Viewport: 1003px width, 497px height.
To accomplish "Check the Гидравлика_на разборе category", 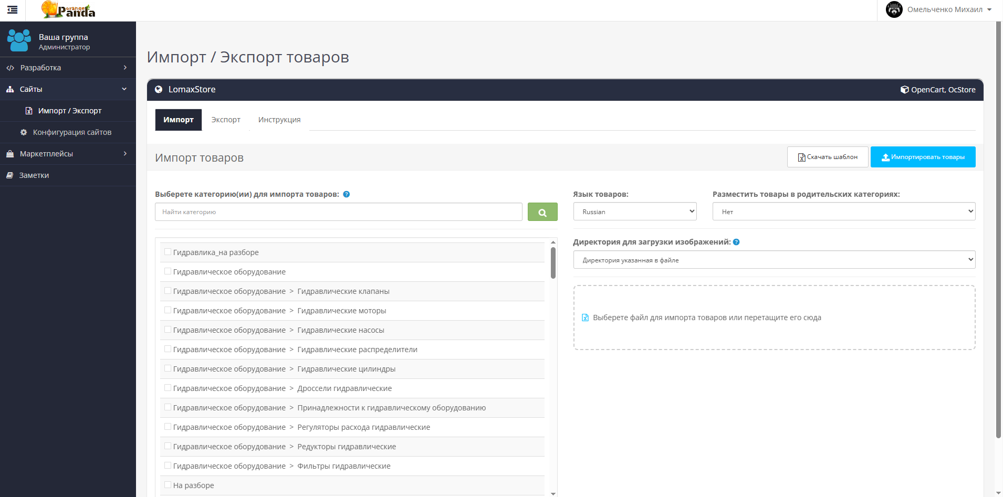I will coord(168,252).
